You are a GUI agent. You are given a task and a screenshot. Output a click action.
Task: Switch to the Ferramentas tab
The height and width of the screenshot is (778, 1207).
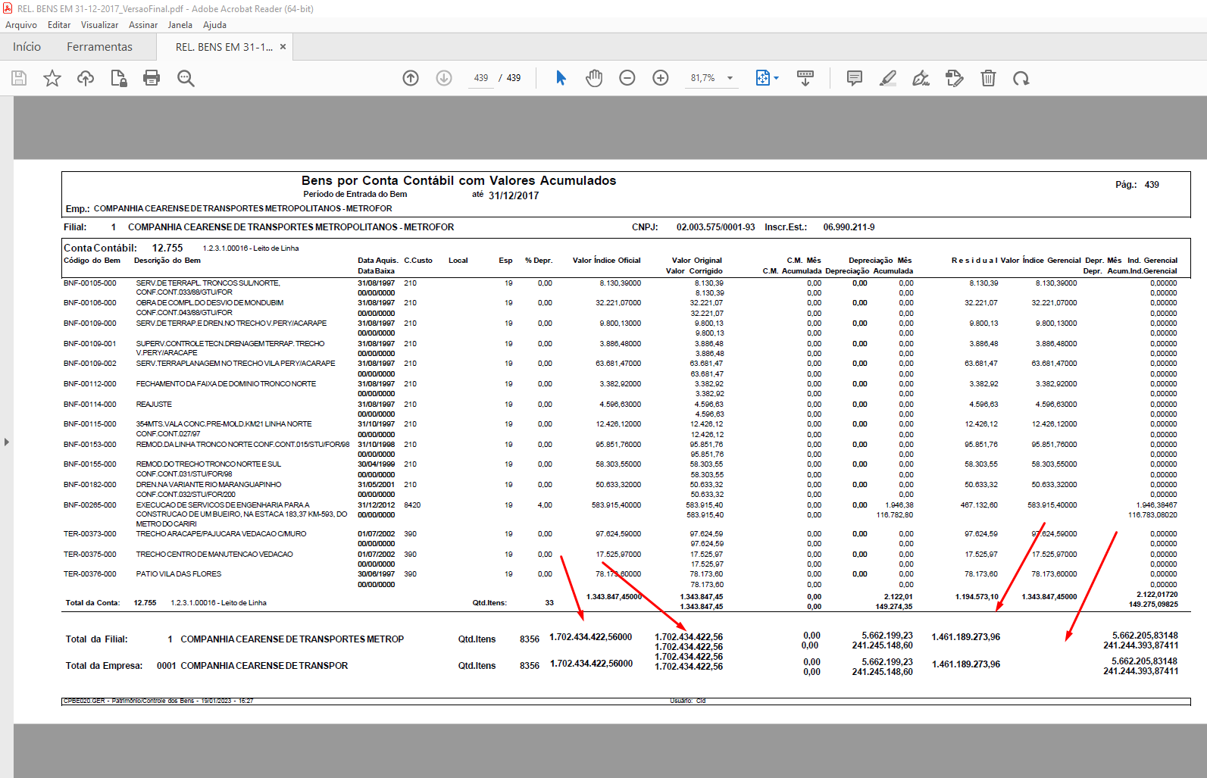(99, 47)
